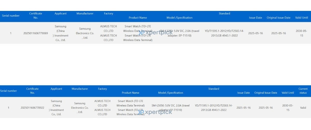Click Serial number header in top table

point(11,16)
